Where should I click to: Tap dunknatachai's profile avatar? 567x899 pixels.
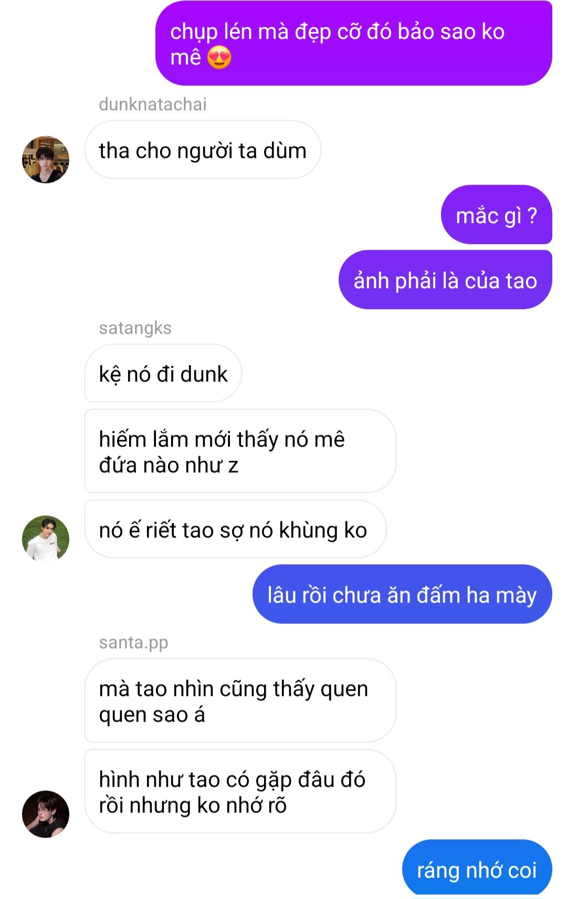tap(46, 160)
